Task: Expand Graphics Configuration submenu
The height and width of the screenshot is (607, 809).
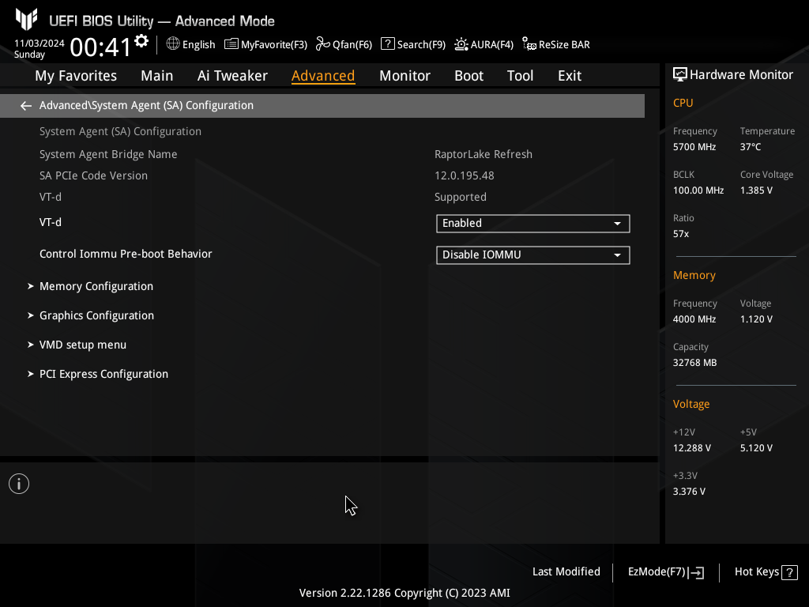Action: (96, 315)
